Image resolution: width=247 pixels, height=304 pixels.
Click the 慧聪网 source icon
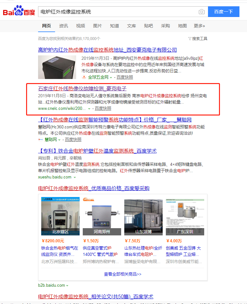pos(41,140)
